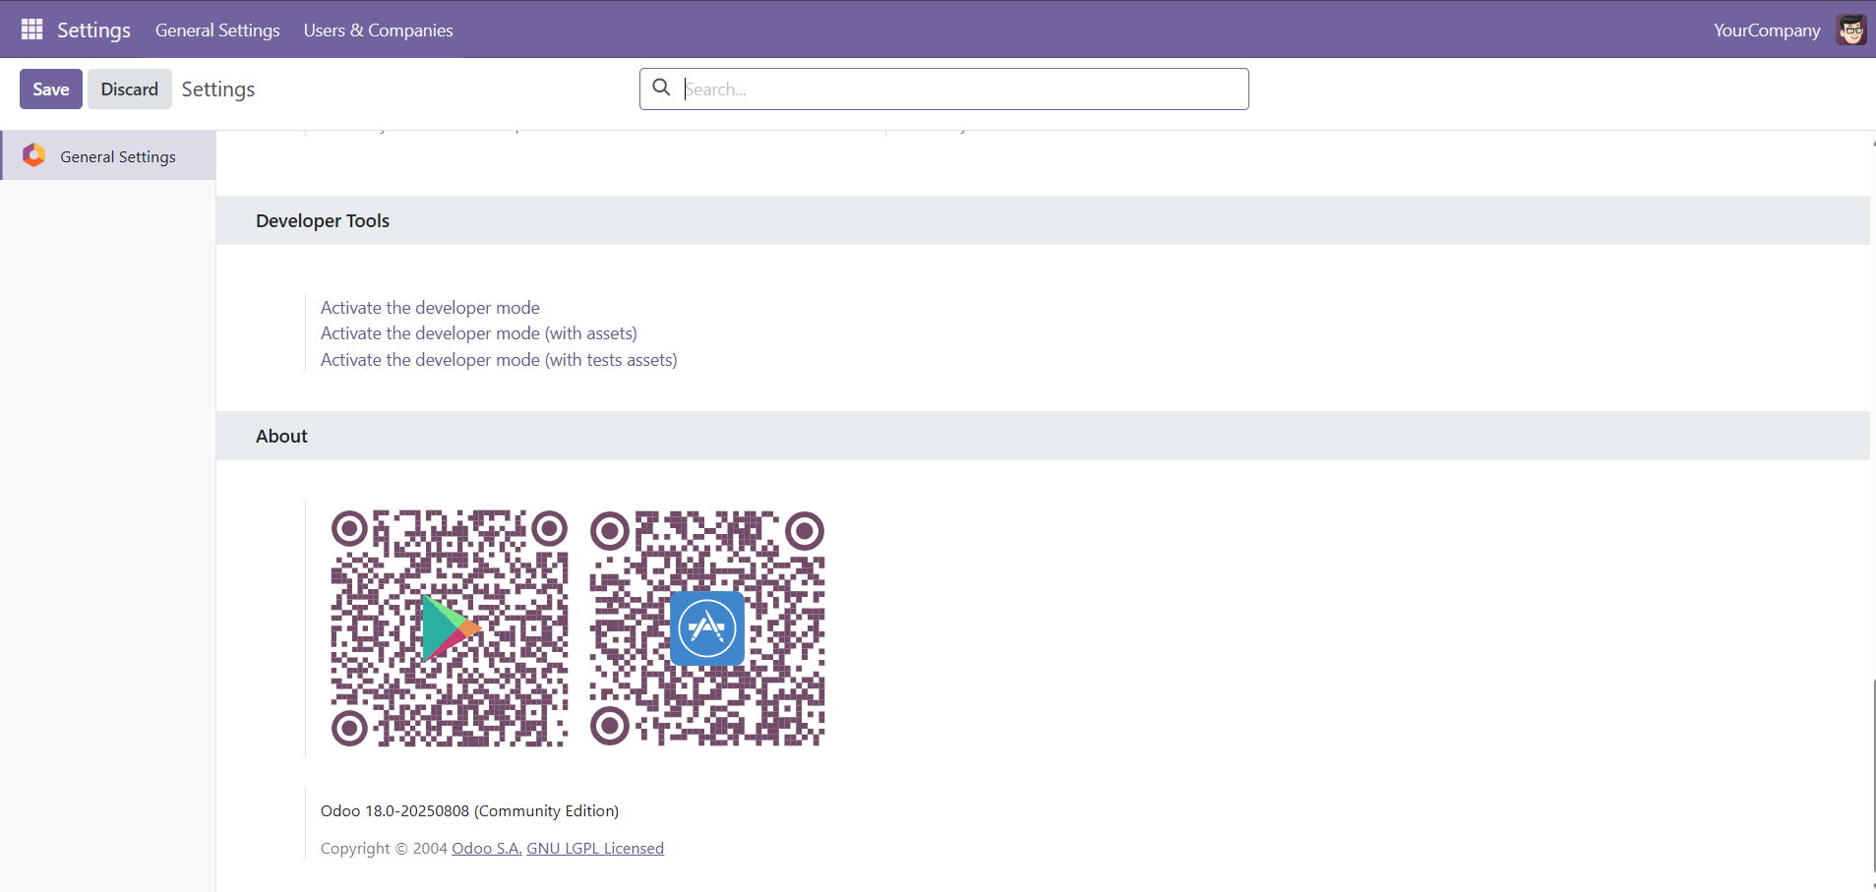1876x892 pixels.
Task: Click the Settings app title in navbar
Action: [93, 30]
